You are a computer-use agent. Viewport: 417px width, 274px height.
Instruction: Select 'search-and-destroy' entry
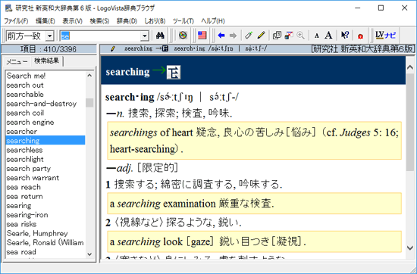(x=45, y=104)
